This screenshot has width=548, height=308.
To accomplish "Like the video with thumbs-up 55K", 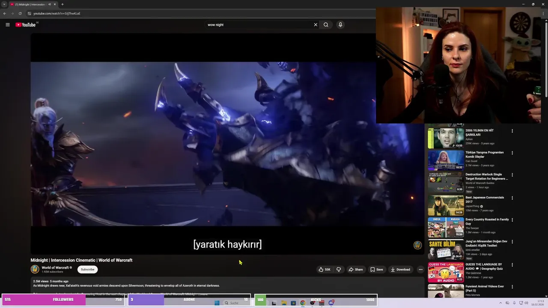I will [325, 269].
